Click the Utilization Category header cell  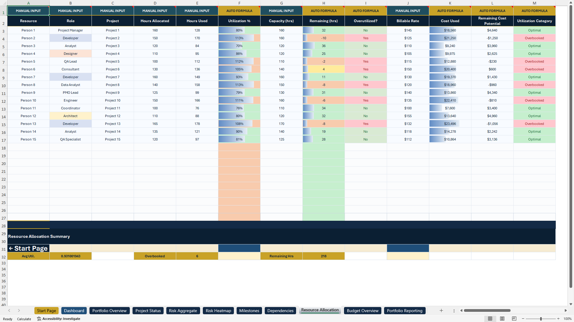(535, 21)
